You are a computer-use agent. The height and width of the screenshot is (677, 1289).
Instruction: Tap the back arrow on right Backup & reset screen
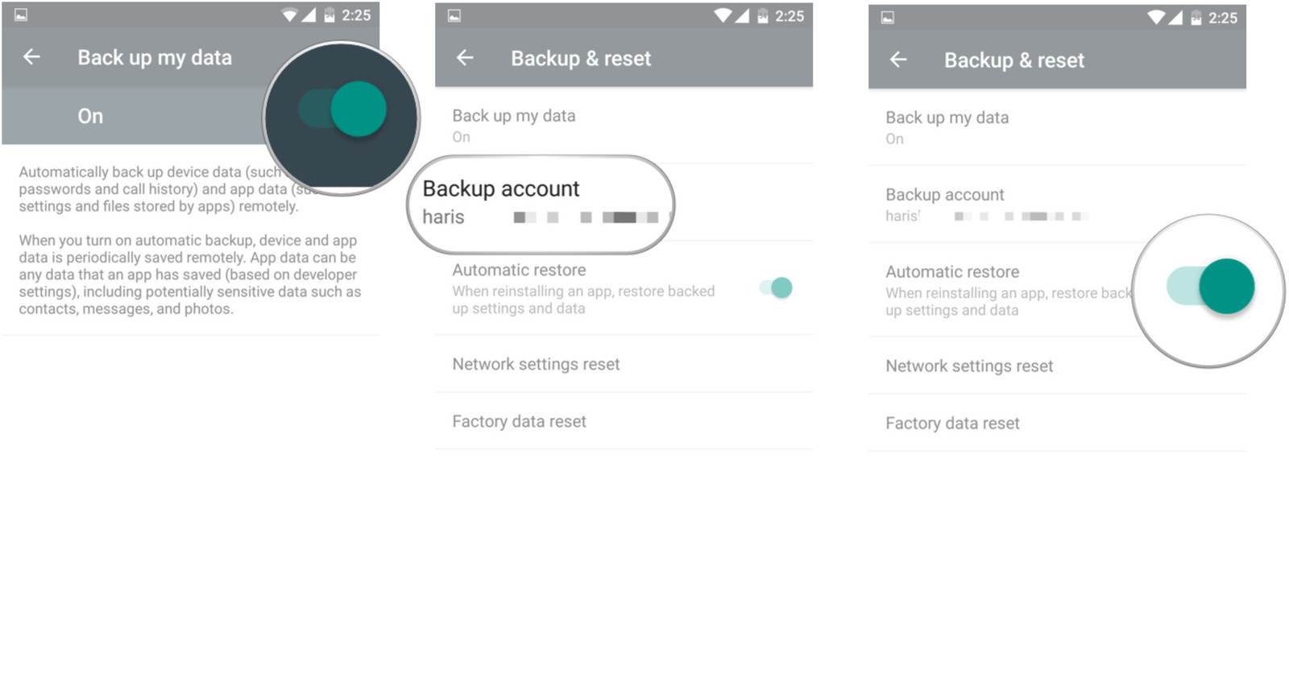click(898, 60)
